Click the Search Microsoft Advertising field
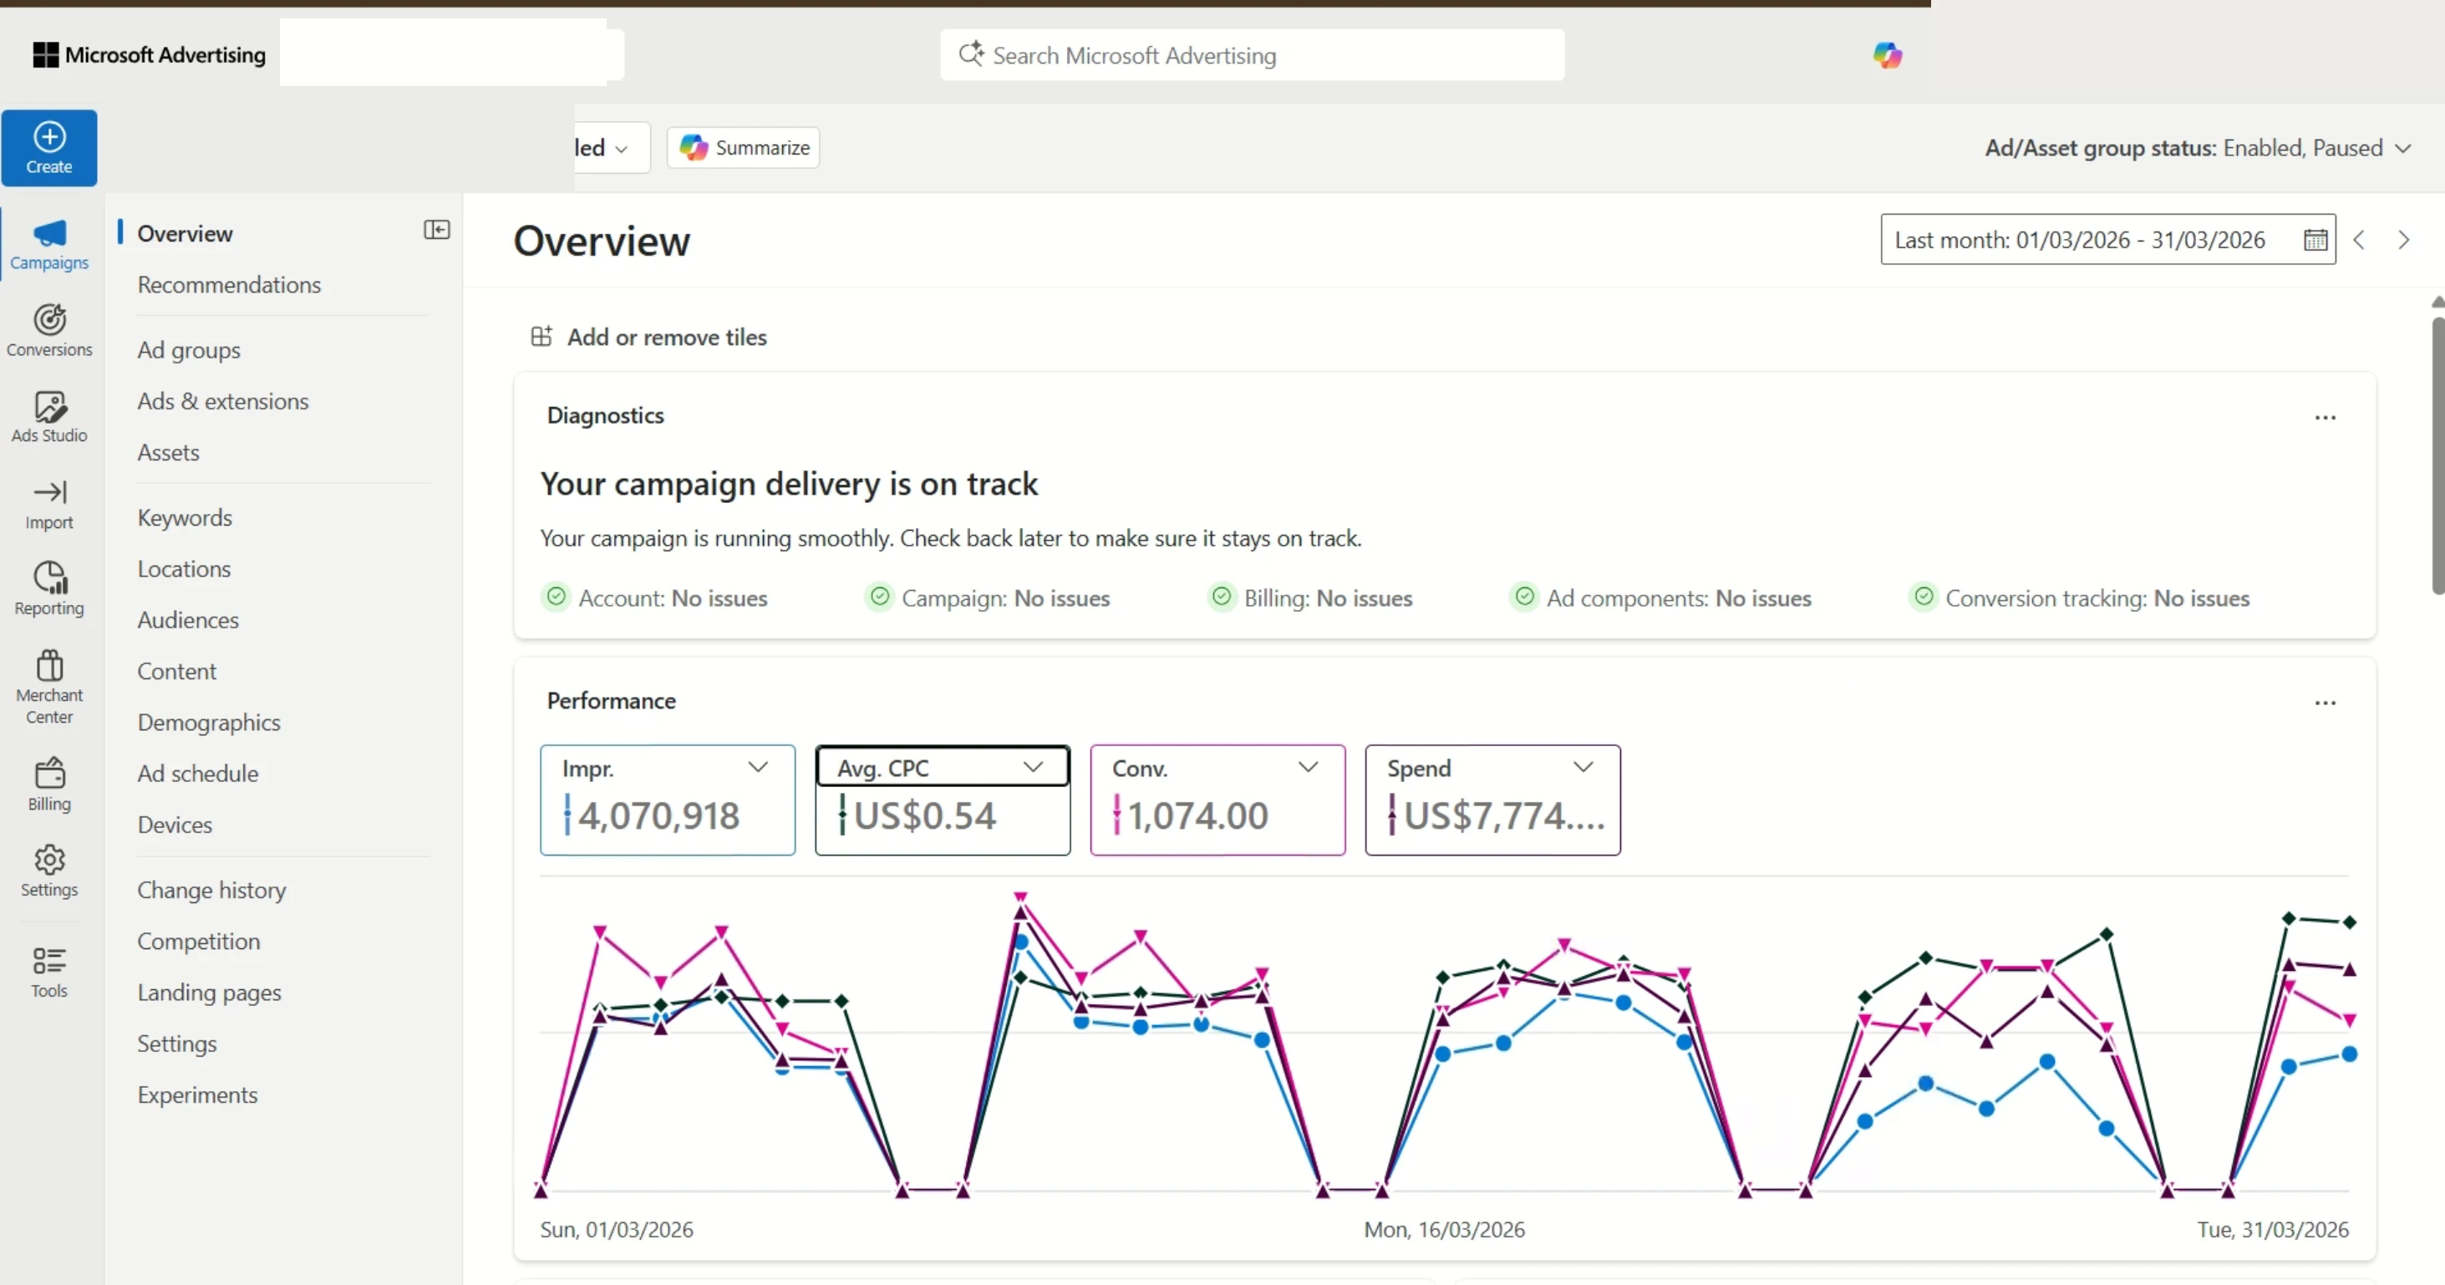2445x1285 pixels. (x=1251, y=55)
